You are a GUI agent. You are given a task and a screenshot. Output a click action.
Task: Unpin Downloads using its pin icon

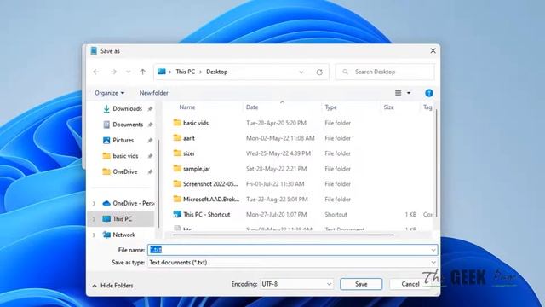click(x=150, y=109)
